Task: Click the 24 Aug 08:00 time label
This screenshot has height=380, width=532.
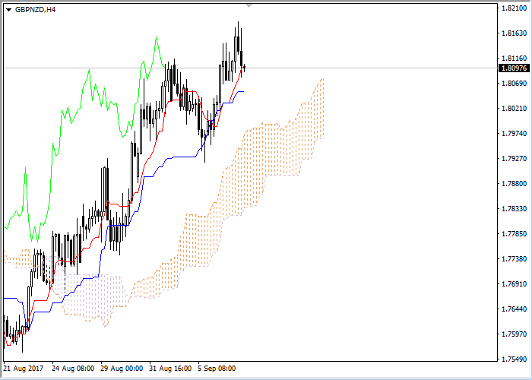Action: tap(73, 369)
